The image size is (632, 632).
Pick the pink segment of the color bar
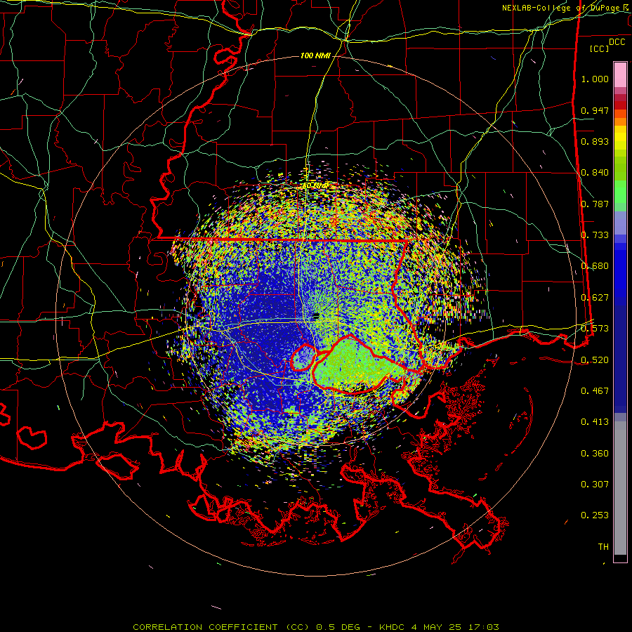click(x=620, y=75)
